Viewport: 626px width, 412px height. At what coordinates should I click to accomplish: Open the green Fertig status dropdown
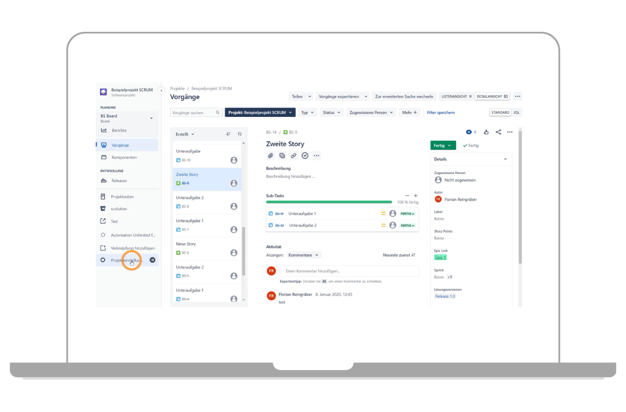pos(443,146)
